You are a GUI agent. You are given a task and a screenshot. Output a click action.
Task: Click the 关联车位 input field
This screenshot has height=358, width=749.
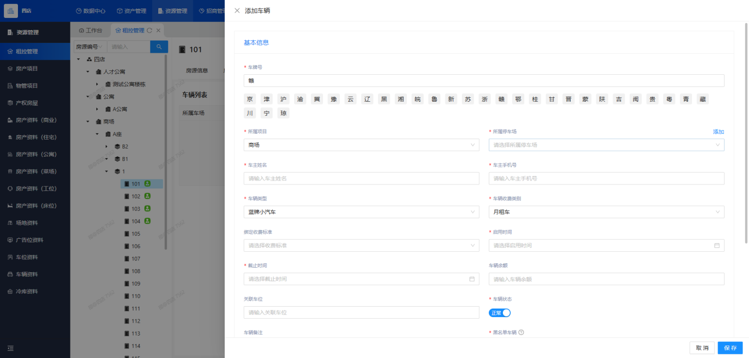coord(362,312)
